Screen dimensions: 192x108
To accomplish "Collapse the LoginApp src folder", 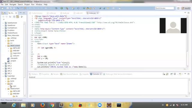I will (x=6, y=84).
